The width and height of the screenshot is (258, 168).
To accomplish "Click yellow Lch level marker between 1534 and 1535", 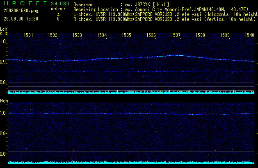I will 117,92.
